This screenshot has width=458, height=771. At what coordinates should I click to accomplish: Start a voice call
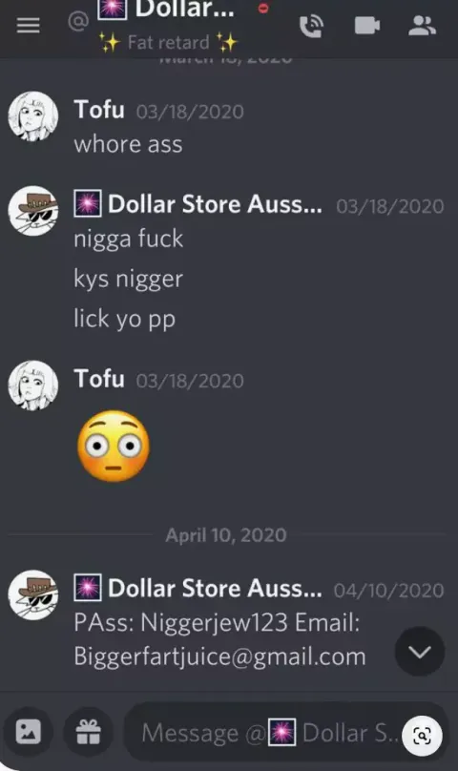coord(312,26)
